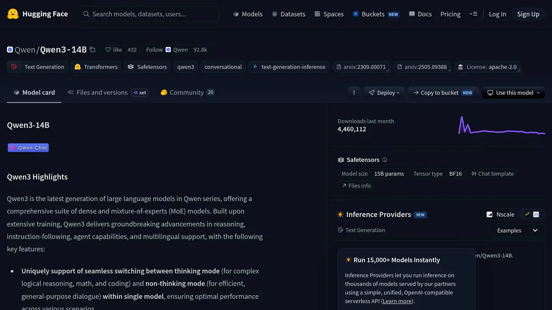
Task: Open the License apache-2.0 tag
Action: tap(487, 67)
